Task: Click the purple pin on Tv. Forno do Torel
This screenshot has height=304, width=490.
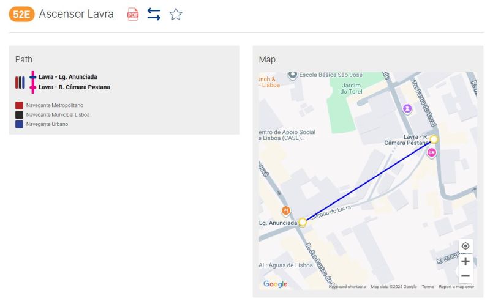Action: pyautogui.click(x=407, y=108)
